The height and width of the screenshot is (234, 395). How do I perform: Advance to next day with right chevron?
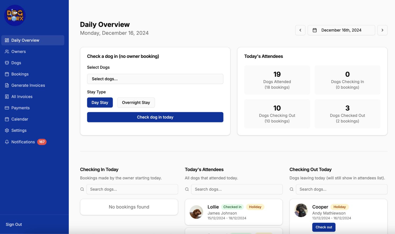pos(382,30)
